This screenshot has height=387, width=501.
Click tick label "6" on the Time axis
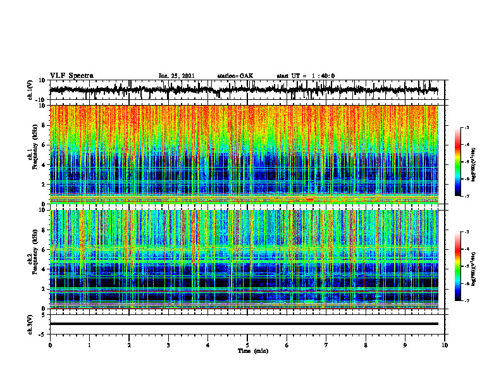click(287, 345)
